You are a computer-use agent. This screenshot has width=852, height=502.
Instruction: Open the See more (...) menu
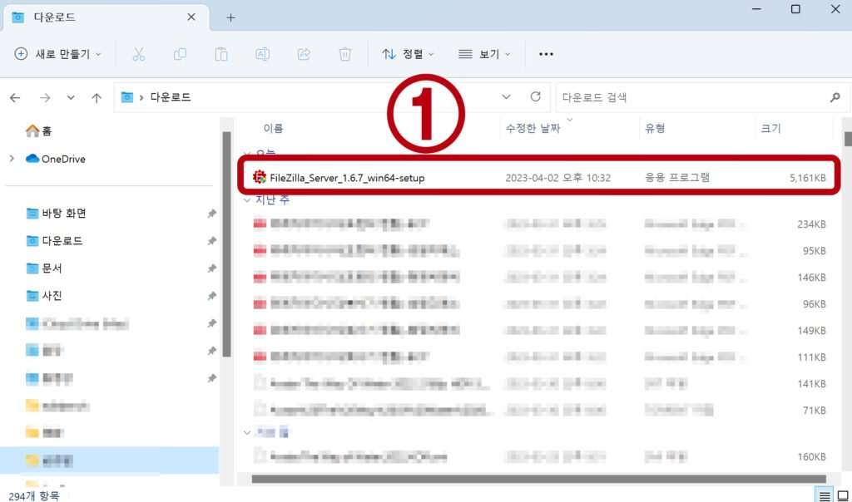tap(546, 54)
